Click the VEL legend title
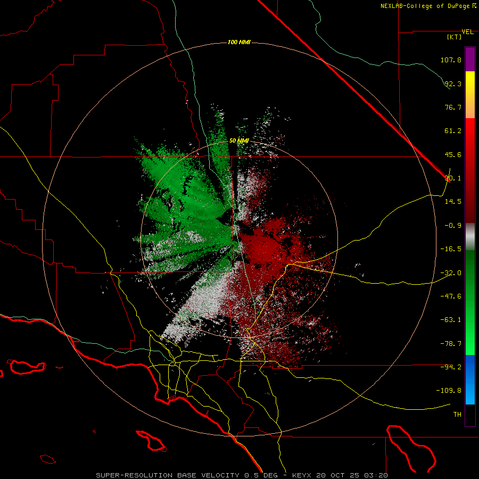Viewport: 479px width, 479px height. tap(467, 32)
